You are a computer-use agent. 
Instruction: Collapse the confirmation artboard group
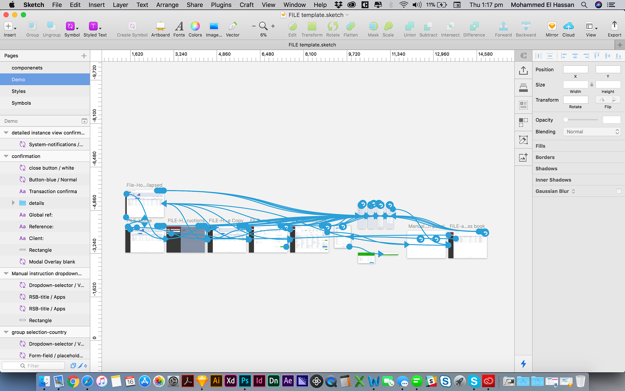click(x=6, y=156)
